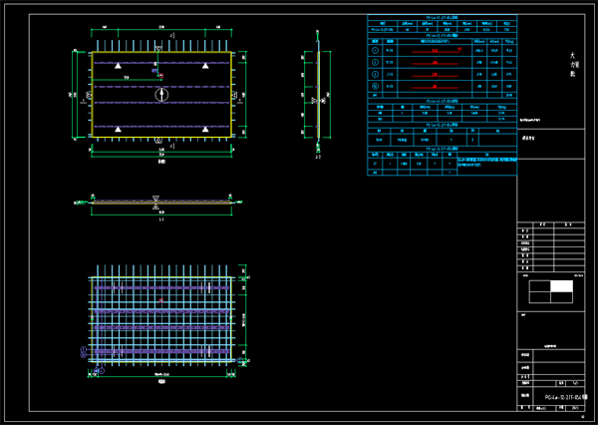598x425 pixels.
Task: Select the white filled quadrant in key plan
Action: click(561, 286)
